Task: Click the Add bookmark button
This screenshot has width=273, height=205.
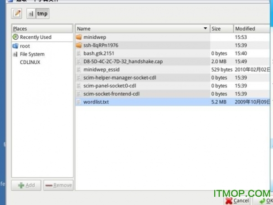Action: 26,185
